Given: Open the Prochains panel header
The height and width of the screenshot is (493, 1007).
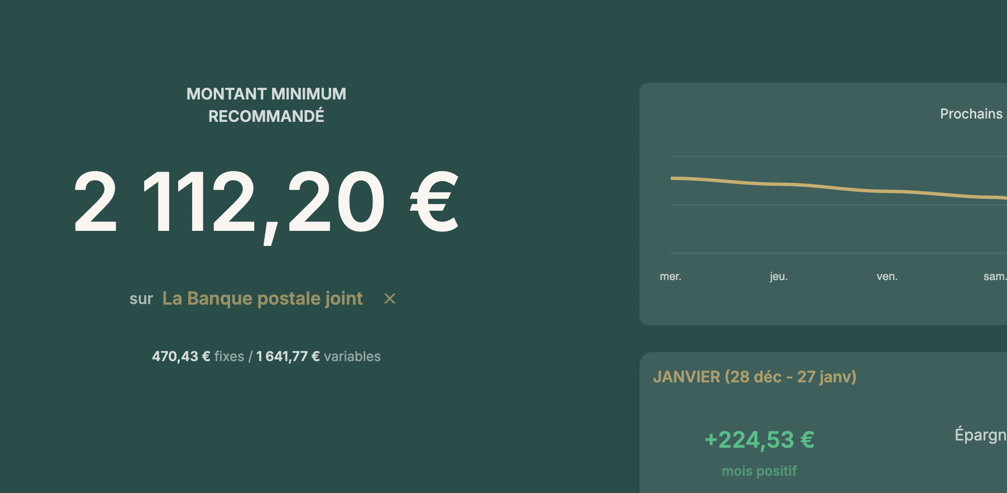Looking at the screenshot, I should pyautogui.click(x=971, y=114).
